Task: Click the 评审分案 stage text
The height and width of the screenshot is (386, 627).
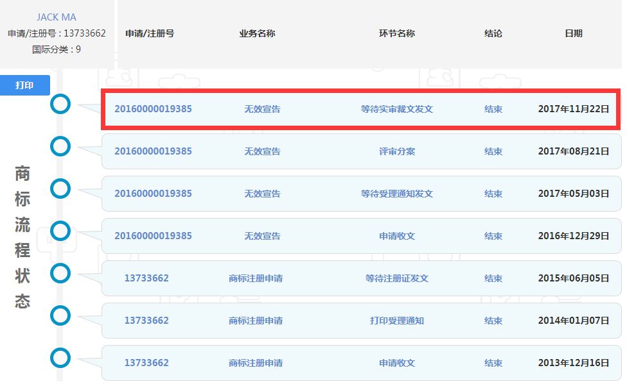Action: coord(396,151)
